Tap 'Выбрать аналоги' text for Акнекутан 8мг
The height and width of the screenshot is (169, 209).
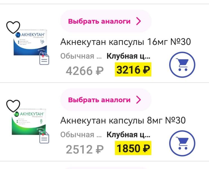[x=99, y=100]
